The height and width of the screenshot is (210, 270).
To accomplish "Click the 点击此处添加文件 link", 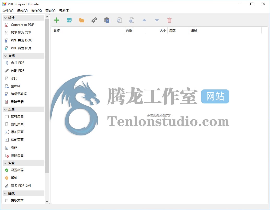I will click(160, 115).
